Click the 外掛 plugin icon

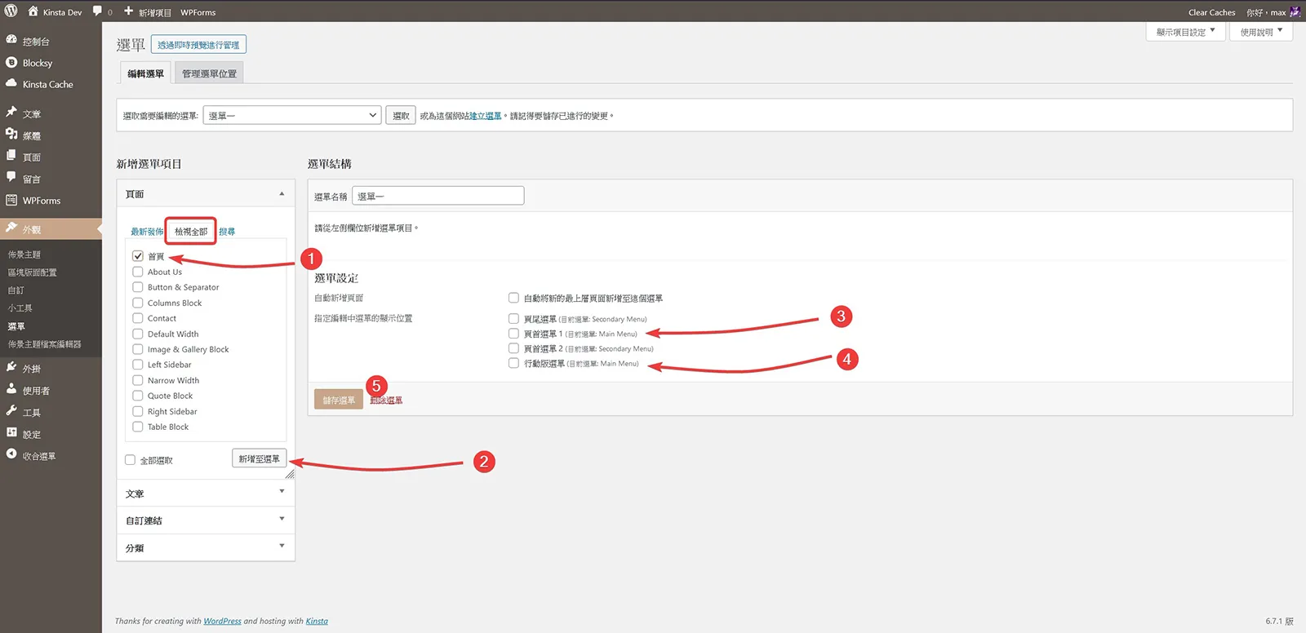pos(11,368)
